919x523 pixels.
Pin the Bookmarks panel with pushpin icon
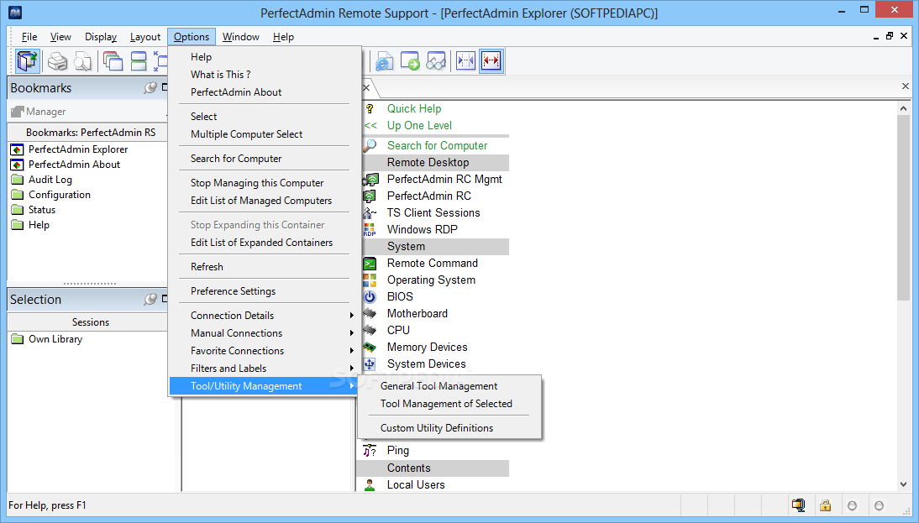(x=150, y=88)
